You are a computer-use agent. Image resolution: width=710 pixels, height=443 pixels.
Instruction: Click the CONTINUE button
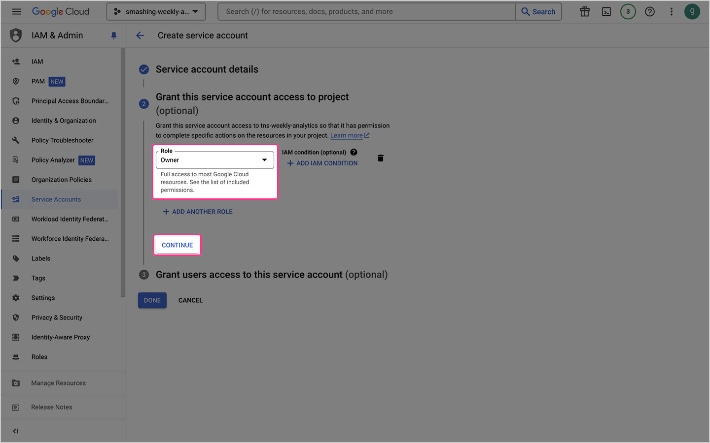(x=177, y=245)
